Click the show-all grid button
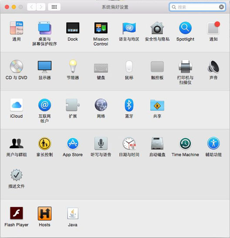This screenshot has height=238, width=230. click(54, 7)
